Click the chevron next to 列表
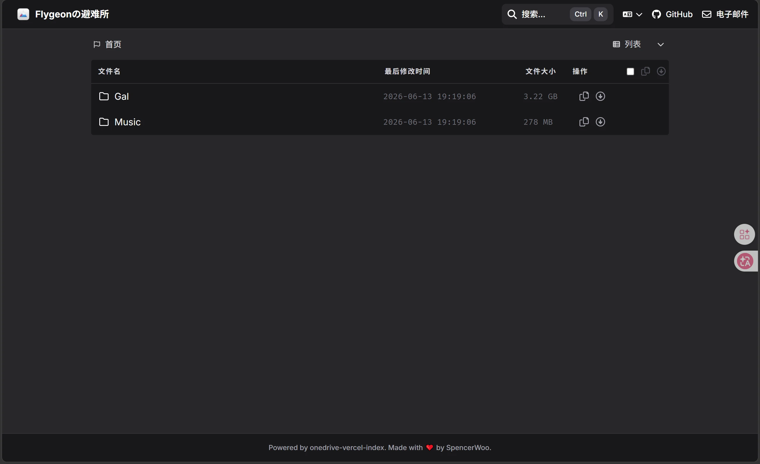 click(660, 45)
